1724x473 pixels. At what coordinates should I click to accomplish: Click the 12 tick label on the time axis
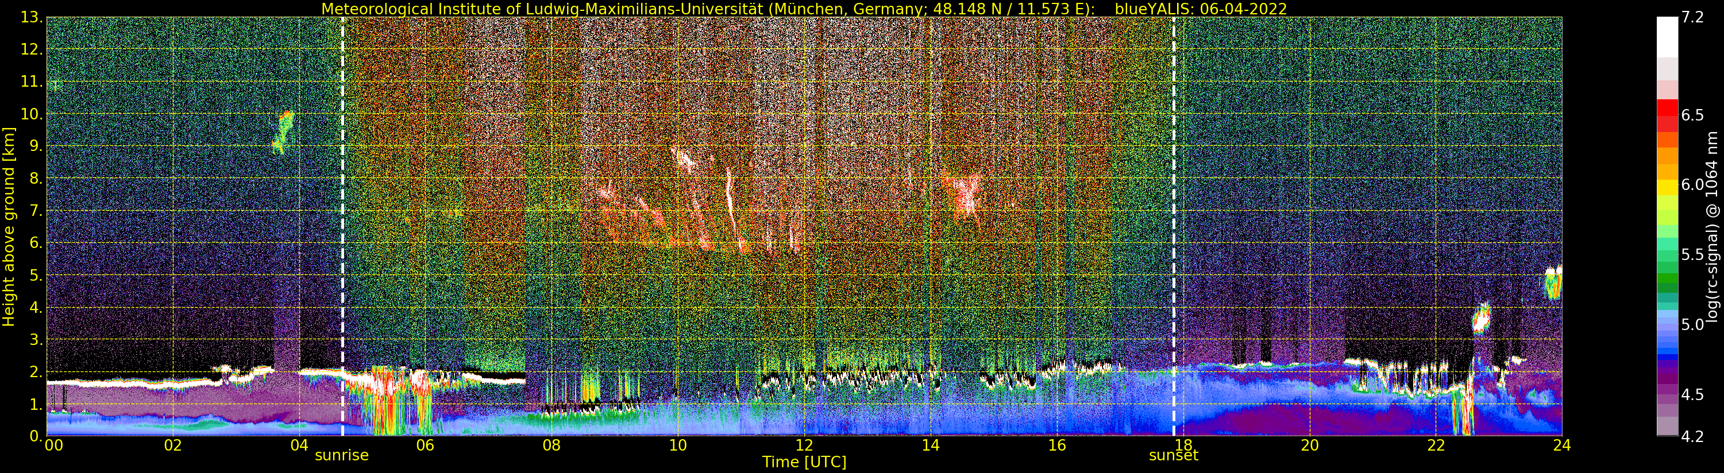tap(804, 445)
